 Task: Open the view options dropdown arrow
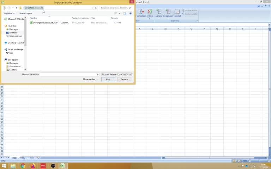point(119,13)
